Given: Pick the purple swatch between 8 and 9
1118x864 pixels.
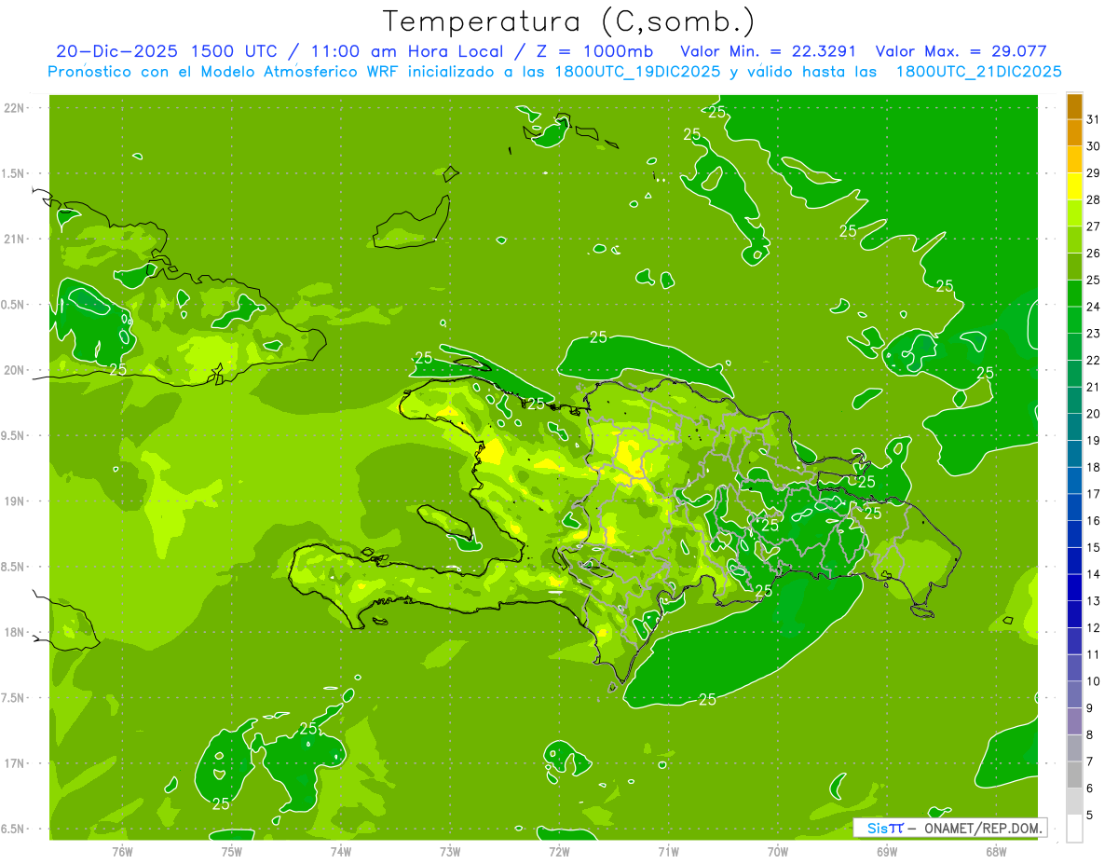Looking at the screenshot, I should click(1074, 721).
